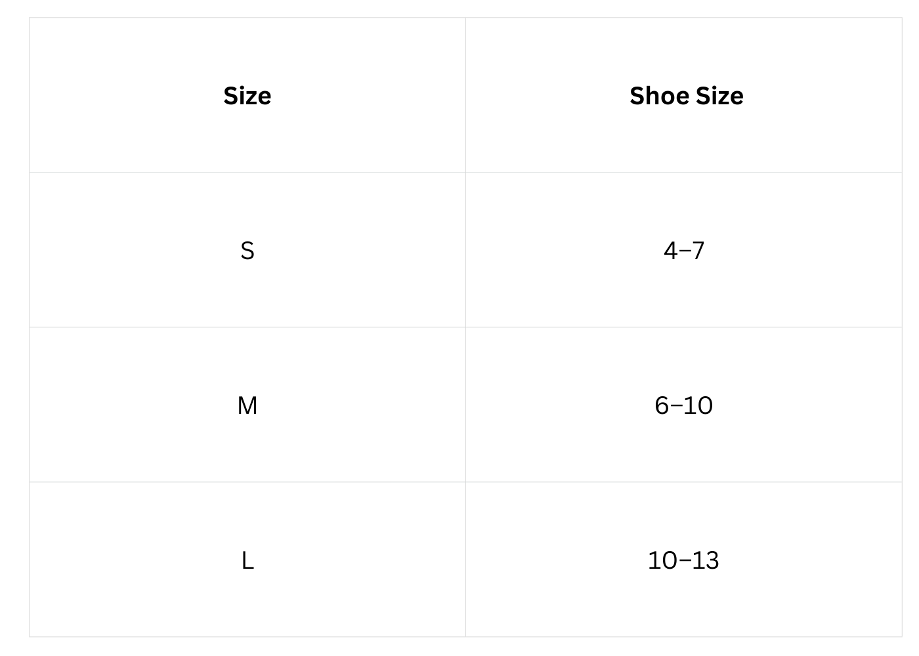Click the table's left outer border
This screenshot has width=919, height=656.
click(30, 328)
